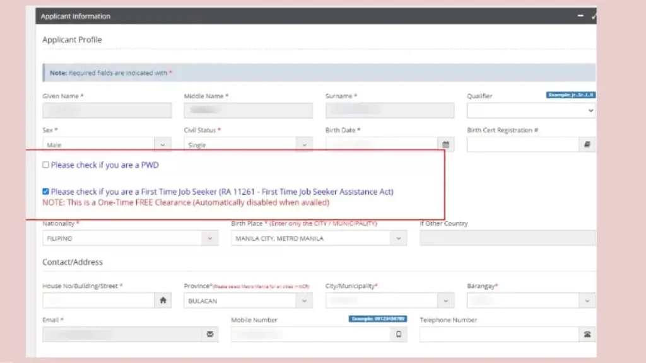Check the PWD checkbox

tap(45, 164)
